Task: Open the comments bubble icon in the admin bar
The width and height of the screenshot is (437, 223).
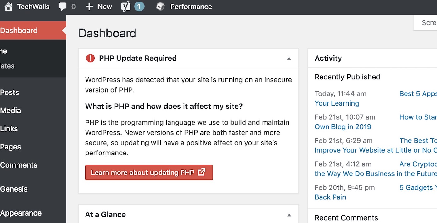Action: click(63, 7)
